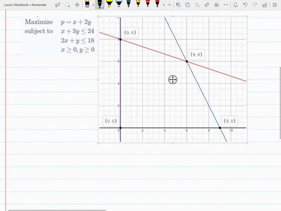Add a new pen with the plus
Image resolution: width=281 pixels, height=211 pixels.
(x=169, y=5)
